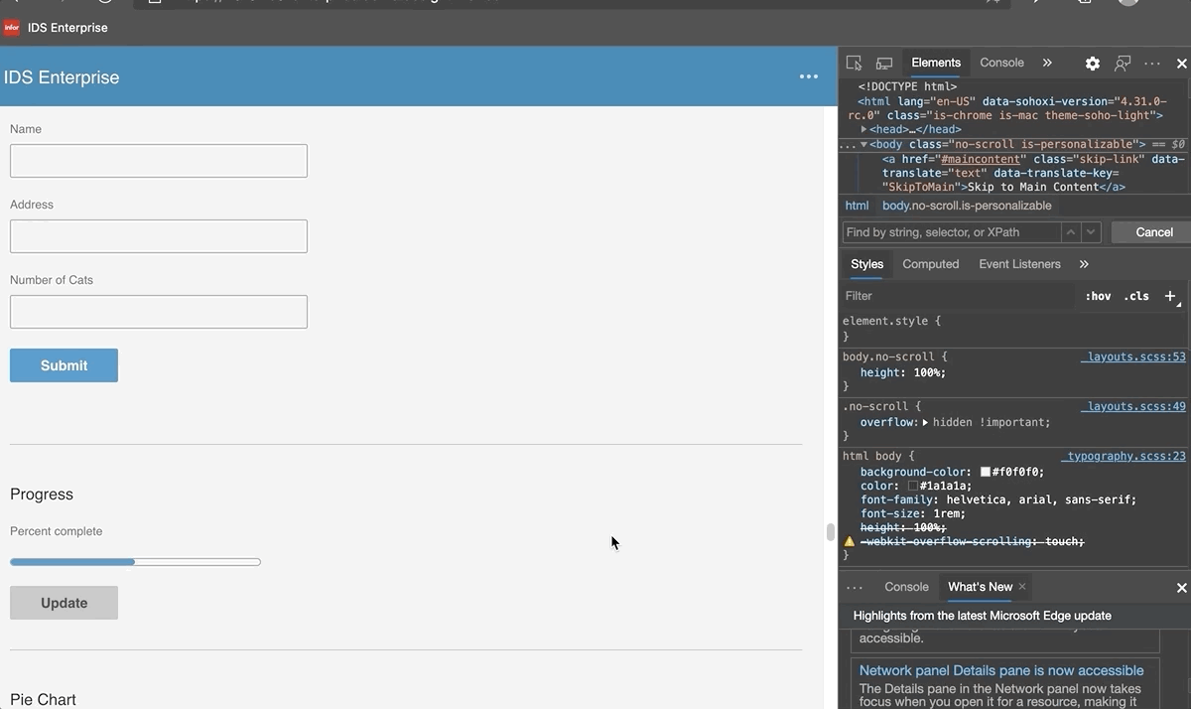Screen dimensions: 1191x709
Task: Open _layouts.scss:49 source link
Action: click(1133, 406)
